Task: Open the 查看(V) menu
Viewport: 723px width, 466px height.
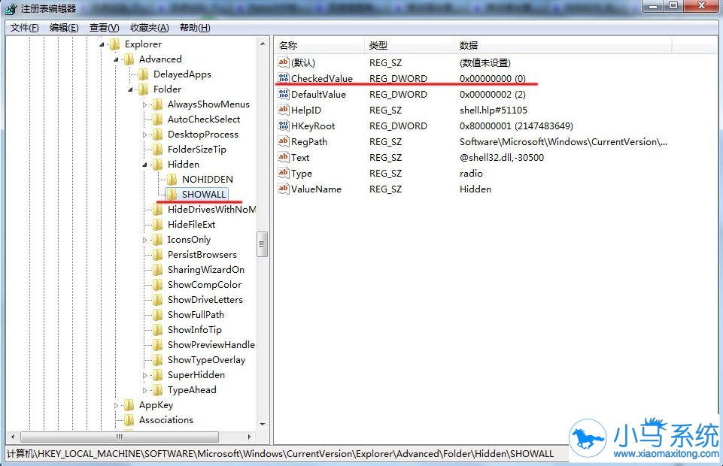Action: [105, 28]
